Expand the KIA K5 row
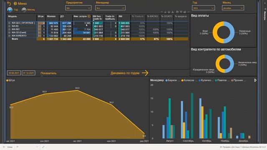The width and height of the screenshot is (267, 150). click(9, 26)
